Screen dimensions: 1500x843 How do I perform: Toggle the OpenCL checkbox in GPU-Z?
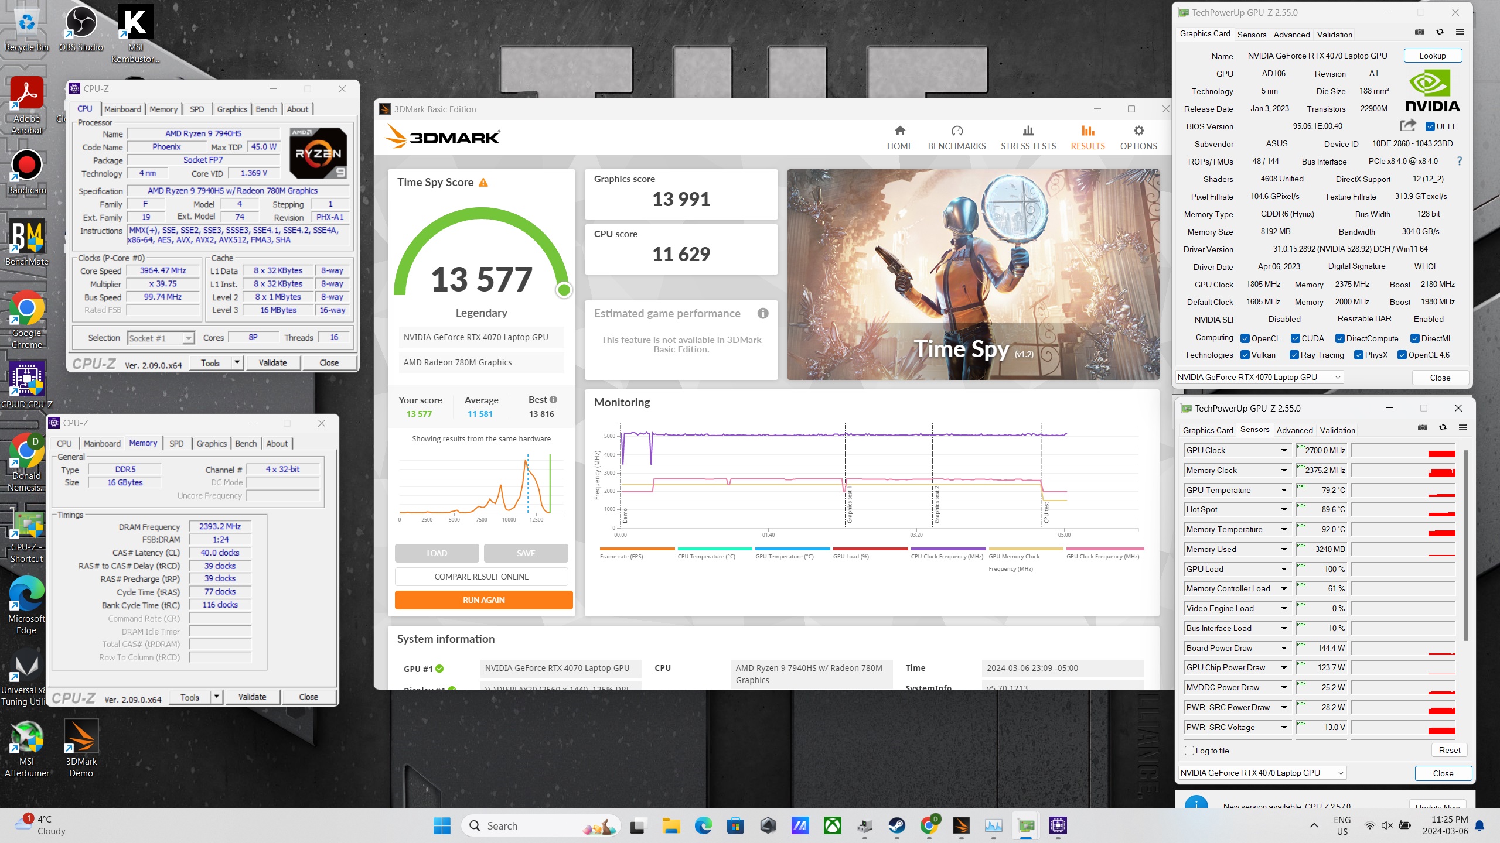(x=1245, y=338)
